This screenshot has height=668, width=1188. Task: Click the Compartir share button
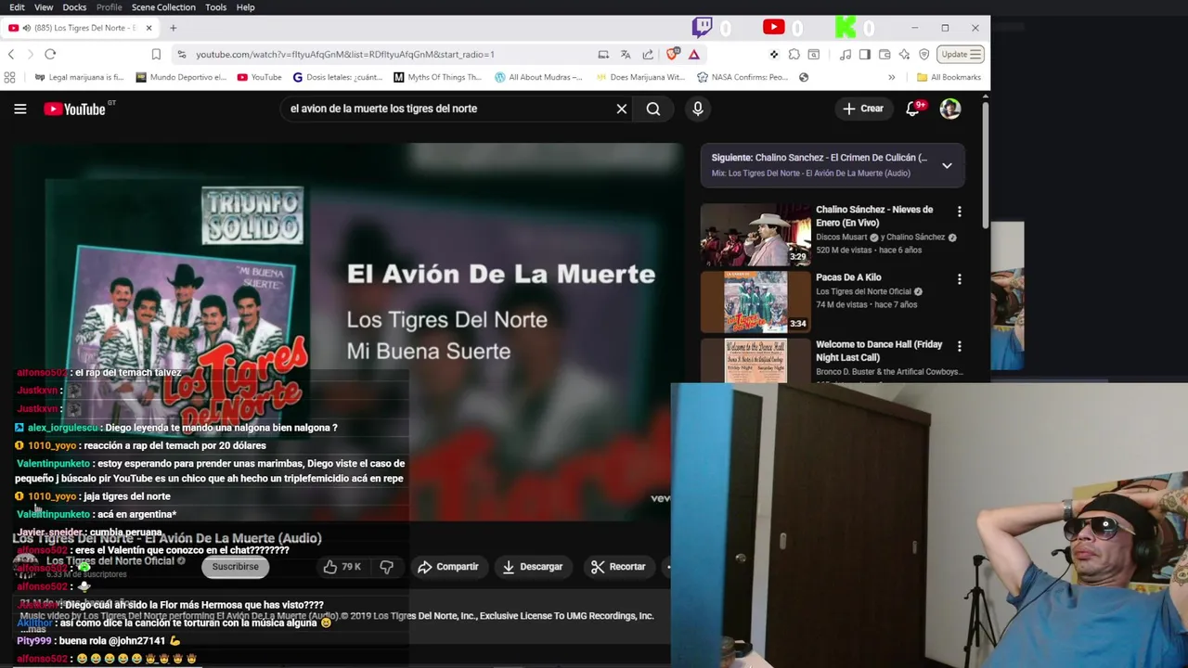tap(448, 567)
